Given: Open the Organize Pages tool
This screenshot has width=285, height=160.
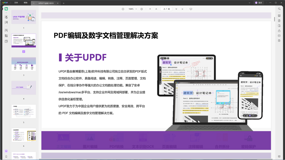Looking at the screenshot, I should pos(6,36).
